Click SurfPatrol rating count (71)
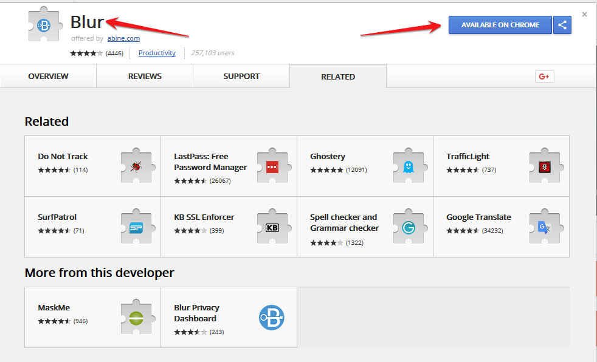The image size is (597, 362). point(79,231)
